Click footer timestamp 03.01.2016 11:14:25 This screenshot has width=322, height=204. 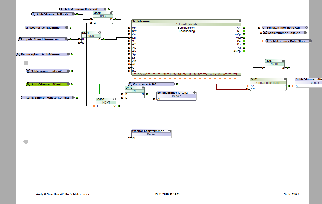point(167,194)
